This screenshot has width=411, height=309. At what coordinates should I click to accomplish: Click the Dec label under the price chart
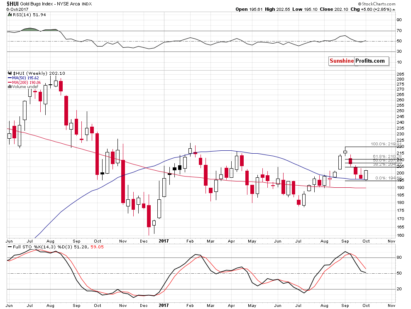[144, 241]
